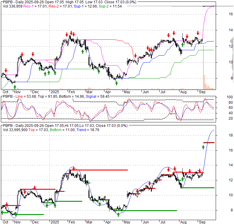Click the 16 price tick on top chart
234x224 pixels.
(x=231, y=14)
